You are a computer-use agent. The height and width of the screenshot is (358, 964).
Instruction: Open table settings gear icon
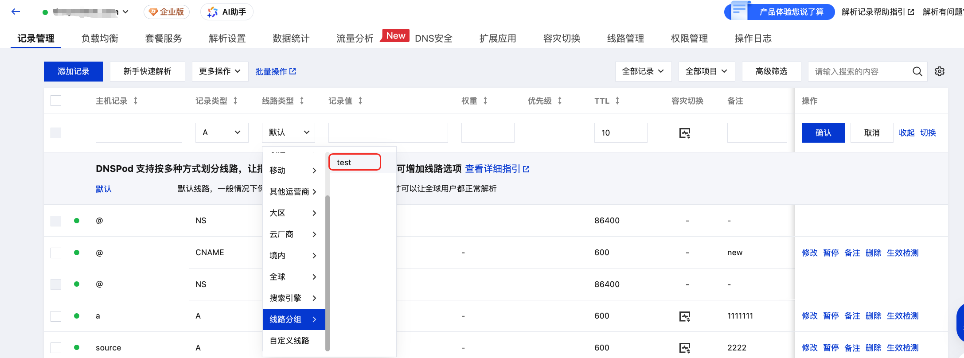[939, 71]
